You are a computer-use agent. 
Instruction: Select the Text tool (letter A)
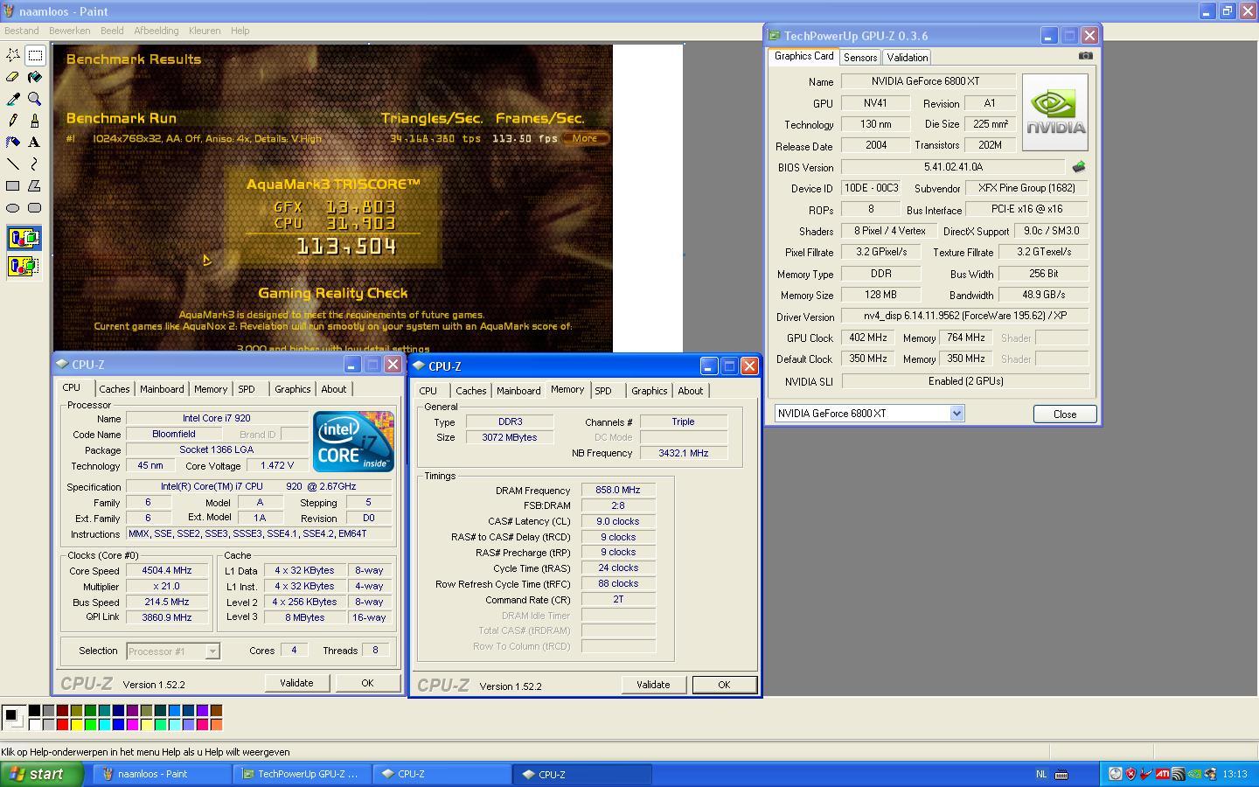(x=35, y=142)
